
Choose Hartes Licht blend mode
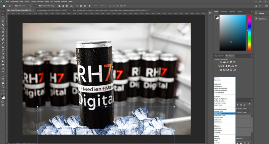[x=224, y=114]
